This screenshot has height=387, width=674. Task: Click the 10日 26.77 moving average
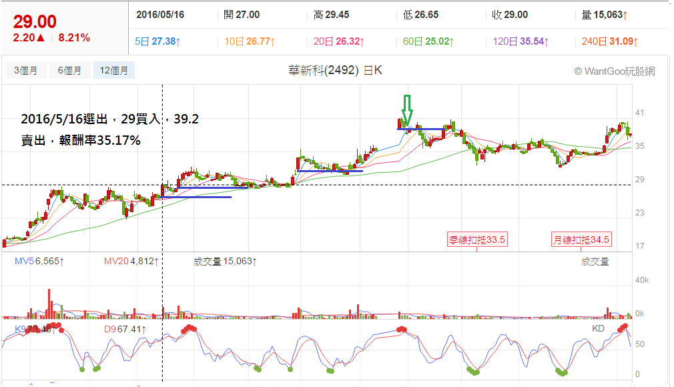pyautogui.click(x=250, y=41)
